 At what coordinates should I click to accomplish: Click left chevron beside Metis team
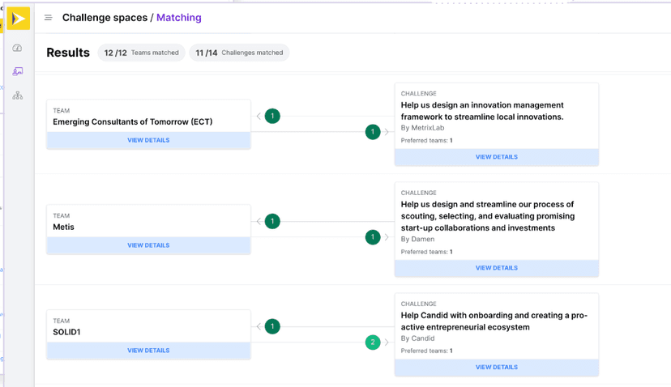click(259, 221)
